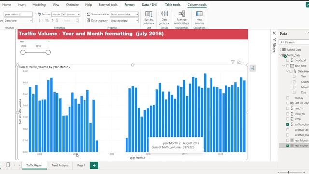Open the Uncategorized data category dropdown

pyautogui.click(x=124, y=20)
